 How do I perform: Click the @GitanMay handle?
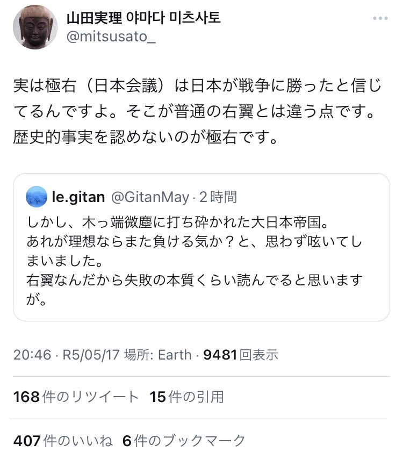pyautogui.click(x=149, y=197)
